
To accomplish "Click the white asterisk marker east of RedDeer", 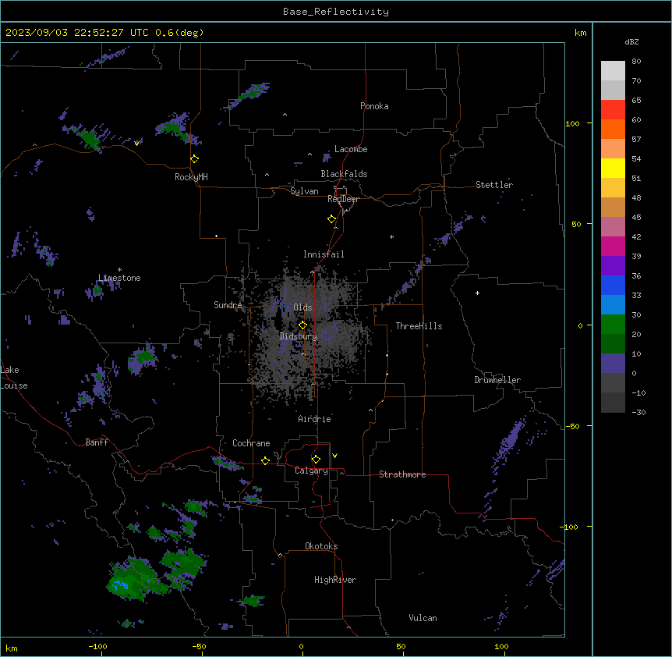I will click(391, 236).
